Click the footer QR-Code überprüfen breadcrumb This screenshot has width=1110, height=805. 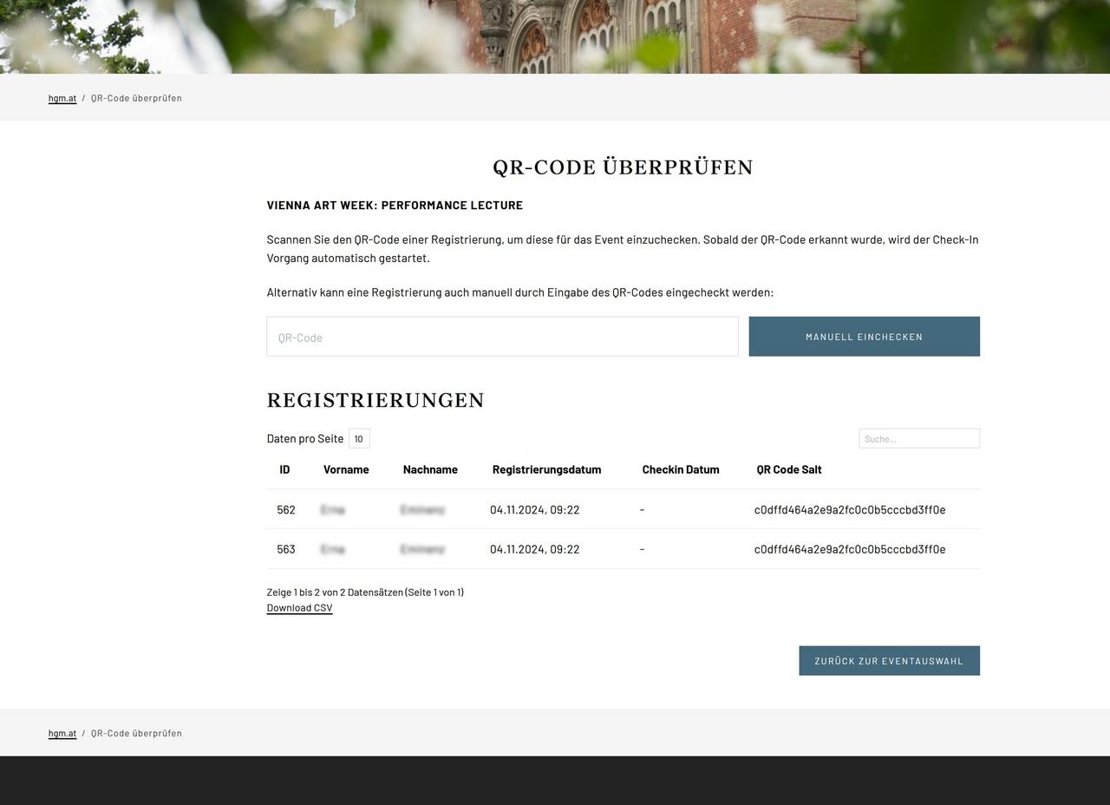pyautogui.click(x=135, y=733)
